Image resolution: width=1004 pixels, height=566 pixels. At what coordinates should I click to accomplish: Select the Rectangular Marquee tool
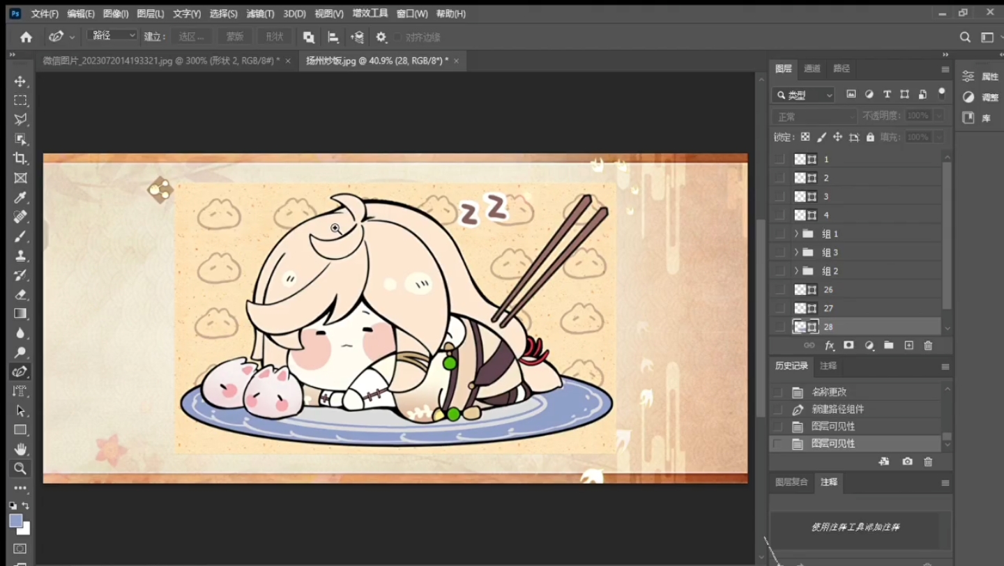click(20, 100)
